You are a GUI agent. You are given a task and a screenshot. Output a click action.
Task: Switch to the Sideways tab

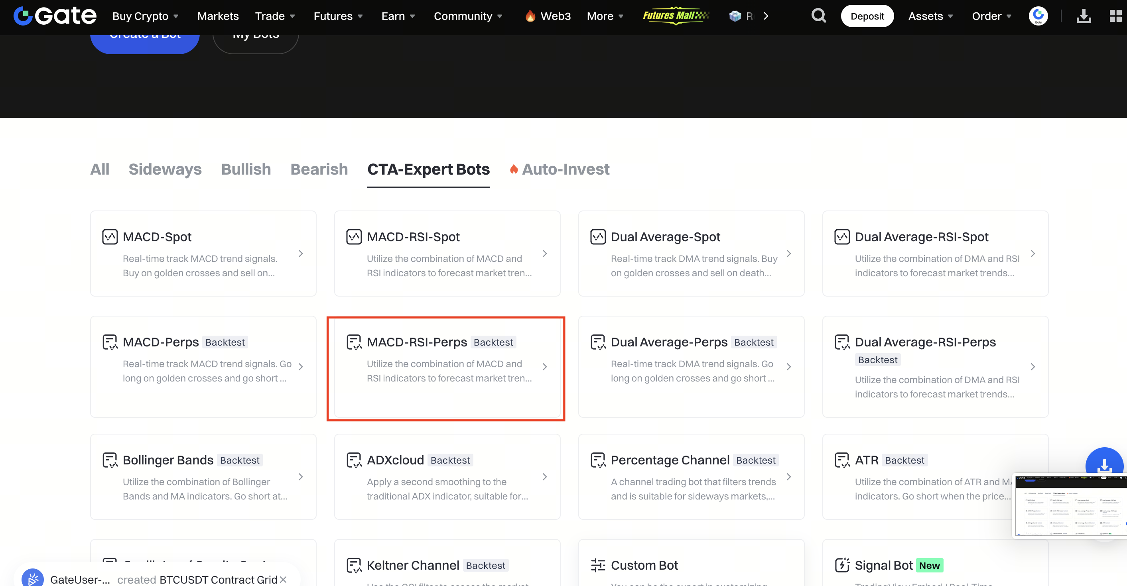point(165,169)
